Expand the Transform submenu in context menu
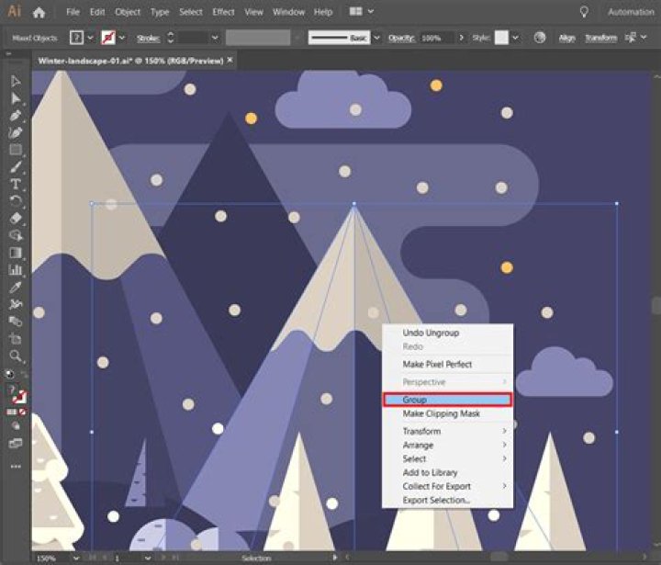Image resolution: width=661 pixels, height=565 pixels. 446,431
